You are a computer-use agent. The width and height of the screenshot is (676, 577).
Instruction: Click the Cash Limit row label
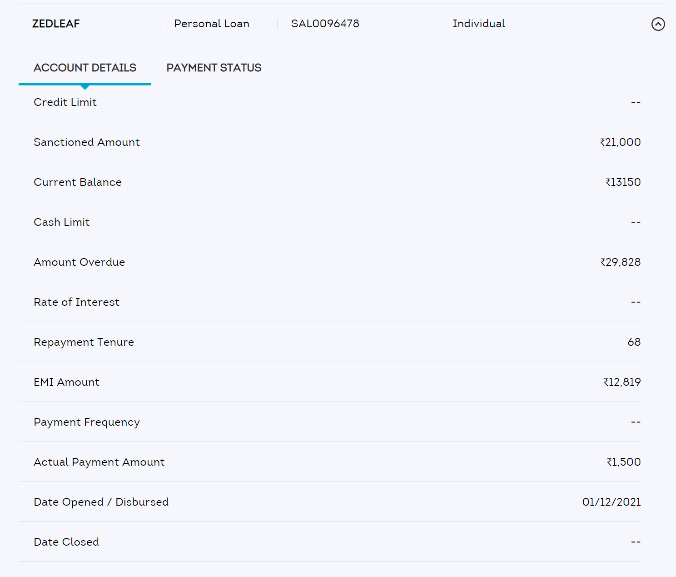click(x=61, y=222)
